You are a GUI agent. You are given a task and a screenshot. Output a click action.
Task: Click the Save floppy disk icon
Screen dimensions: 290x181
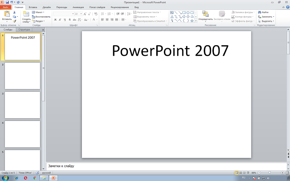click(x=7, y=2)
